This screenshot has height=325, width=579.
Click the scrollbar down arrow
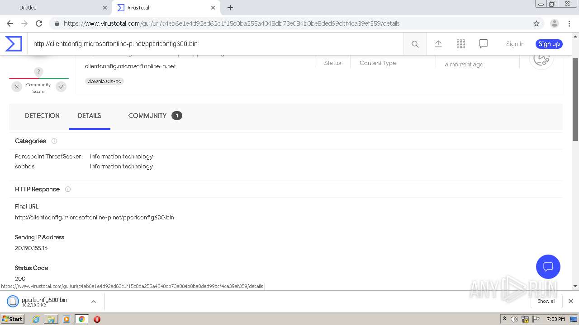[x=575, y=286]
